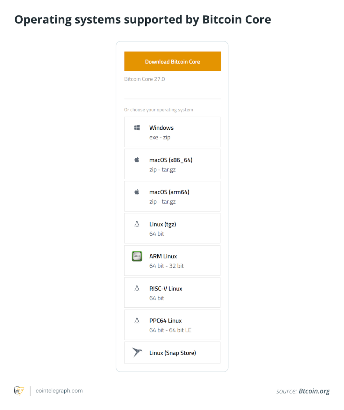Screen dimensions: 344x410
Task: Choose the macOS (x86_64) download title
Action: pos(171,160)
